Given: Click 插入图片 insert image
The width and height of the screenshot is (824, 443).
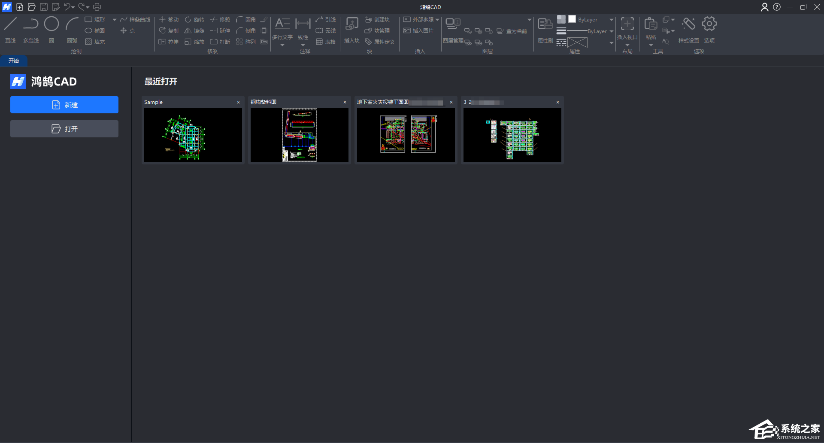Looking at the screenshot, I should [x=418, y=31].
